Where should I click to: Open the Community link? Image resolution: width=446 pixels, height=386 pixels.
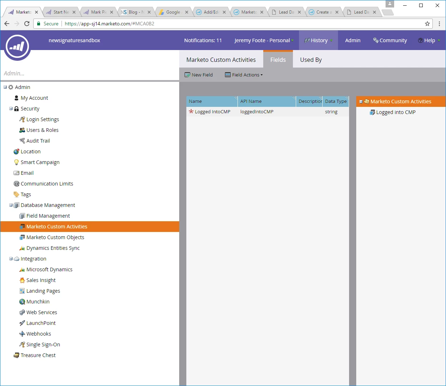[390, 40]
